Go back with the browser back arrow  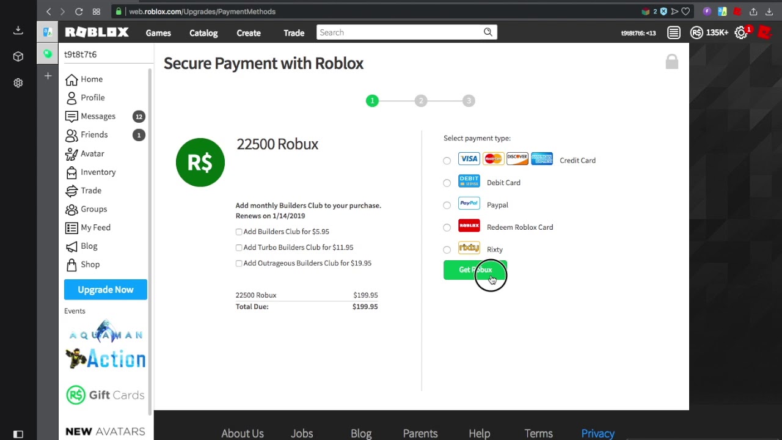(x=49, y=12)
